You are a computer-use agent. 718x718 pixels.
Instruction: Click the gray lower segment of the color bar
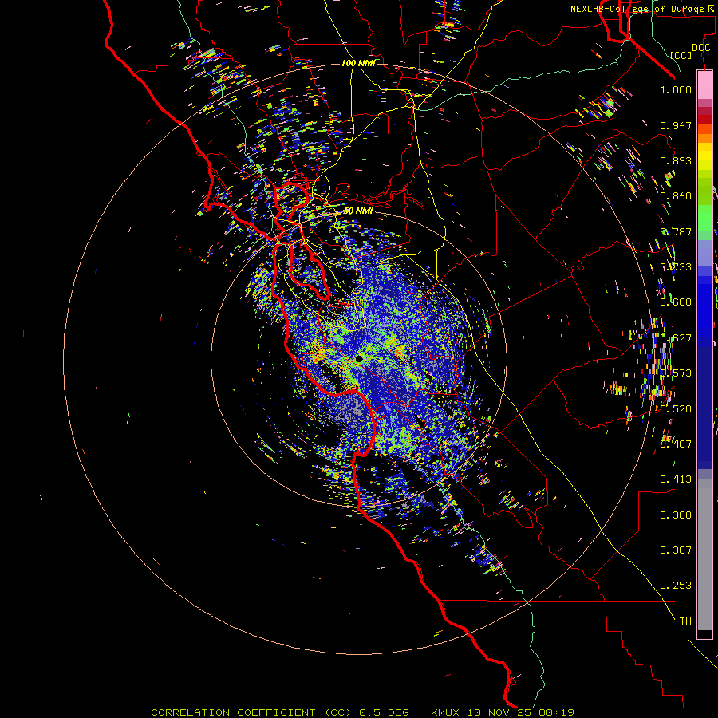[704, 554]
